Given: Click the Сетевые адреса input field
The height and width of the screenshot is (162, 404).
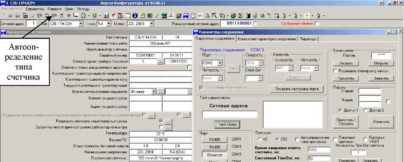Looking at the screenshot, I should point(230,115).
